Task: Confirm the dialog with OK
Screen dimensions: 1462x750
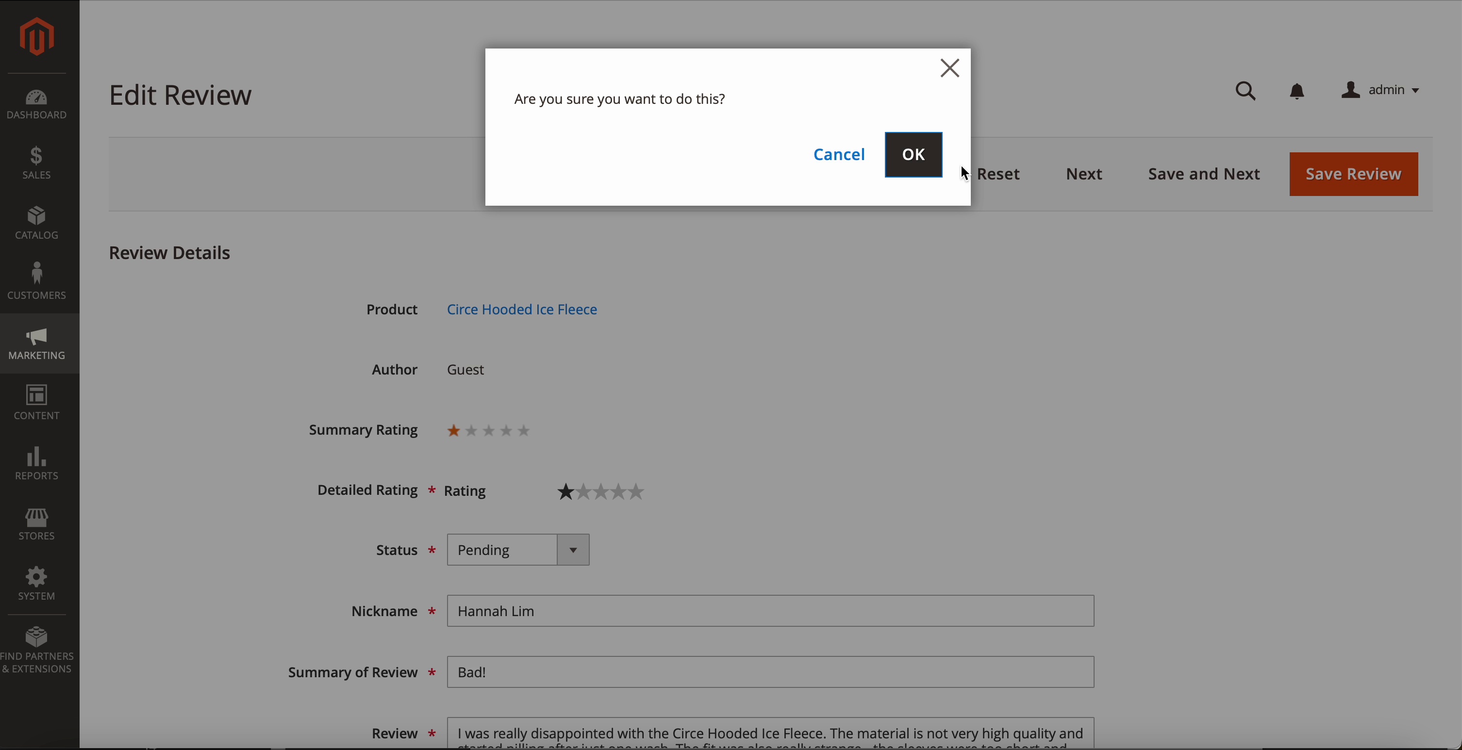Action: [x=913, y=154]
